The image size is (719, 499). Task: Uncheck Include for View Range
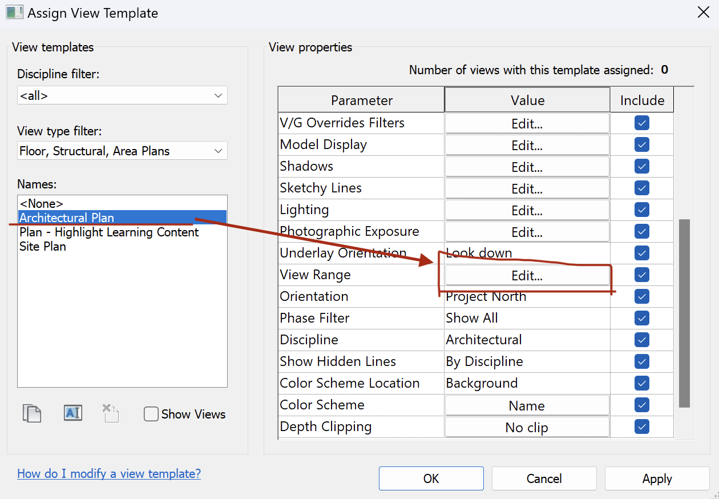642,275
